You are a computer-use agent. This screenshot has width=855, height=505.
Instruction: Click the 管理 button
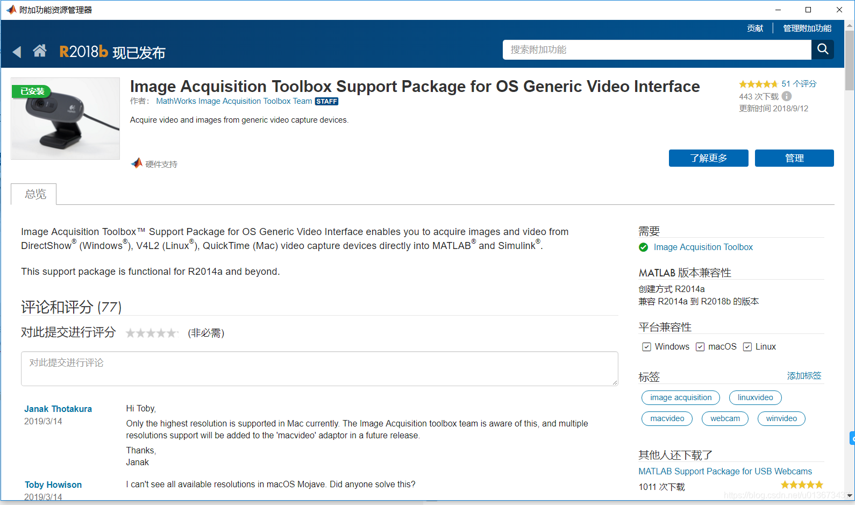tap(794, 158)
